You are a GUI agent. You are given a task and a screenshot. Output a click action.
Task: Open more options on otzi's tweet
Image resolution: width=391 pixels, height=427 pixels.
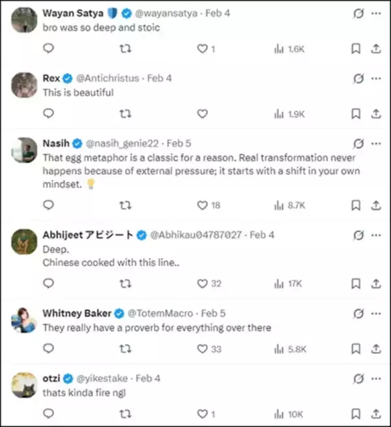375,378
